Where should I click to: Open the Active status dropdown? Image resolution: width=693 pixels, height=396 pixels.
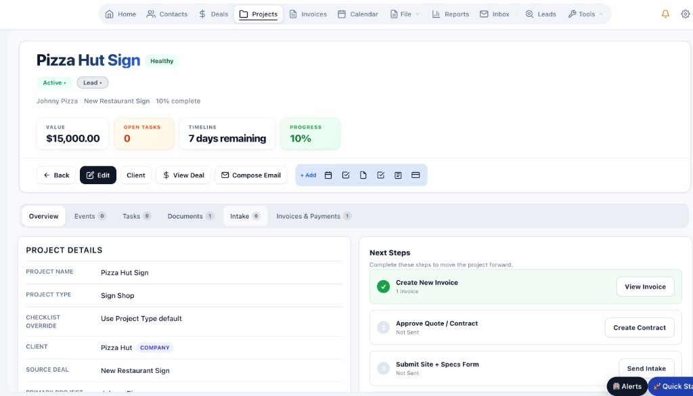point(54,82)
